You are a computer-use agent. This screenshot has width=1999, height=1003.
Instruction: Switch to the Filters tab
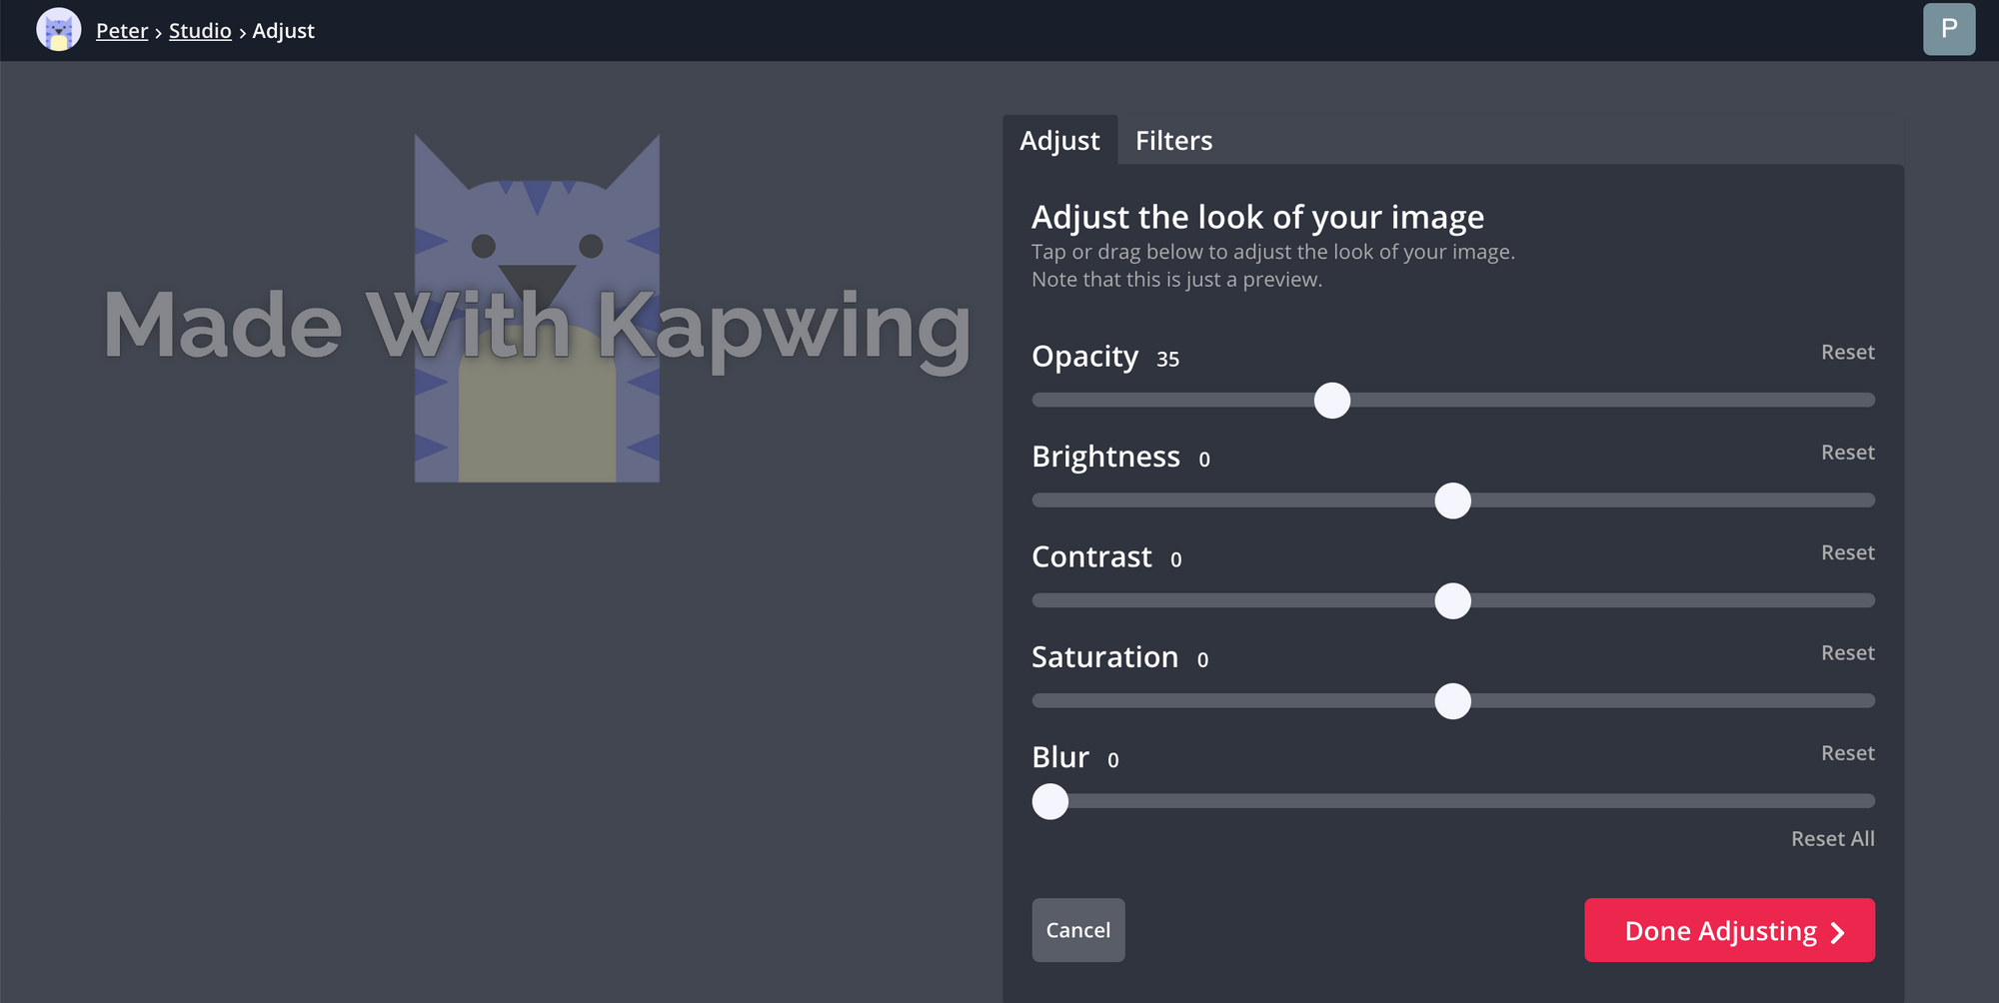point(1173,141)
